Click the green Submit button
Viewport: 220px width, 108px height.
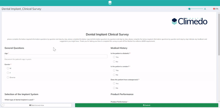[147, 105]
